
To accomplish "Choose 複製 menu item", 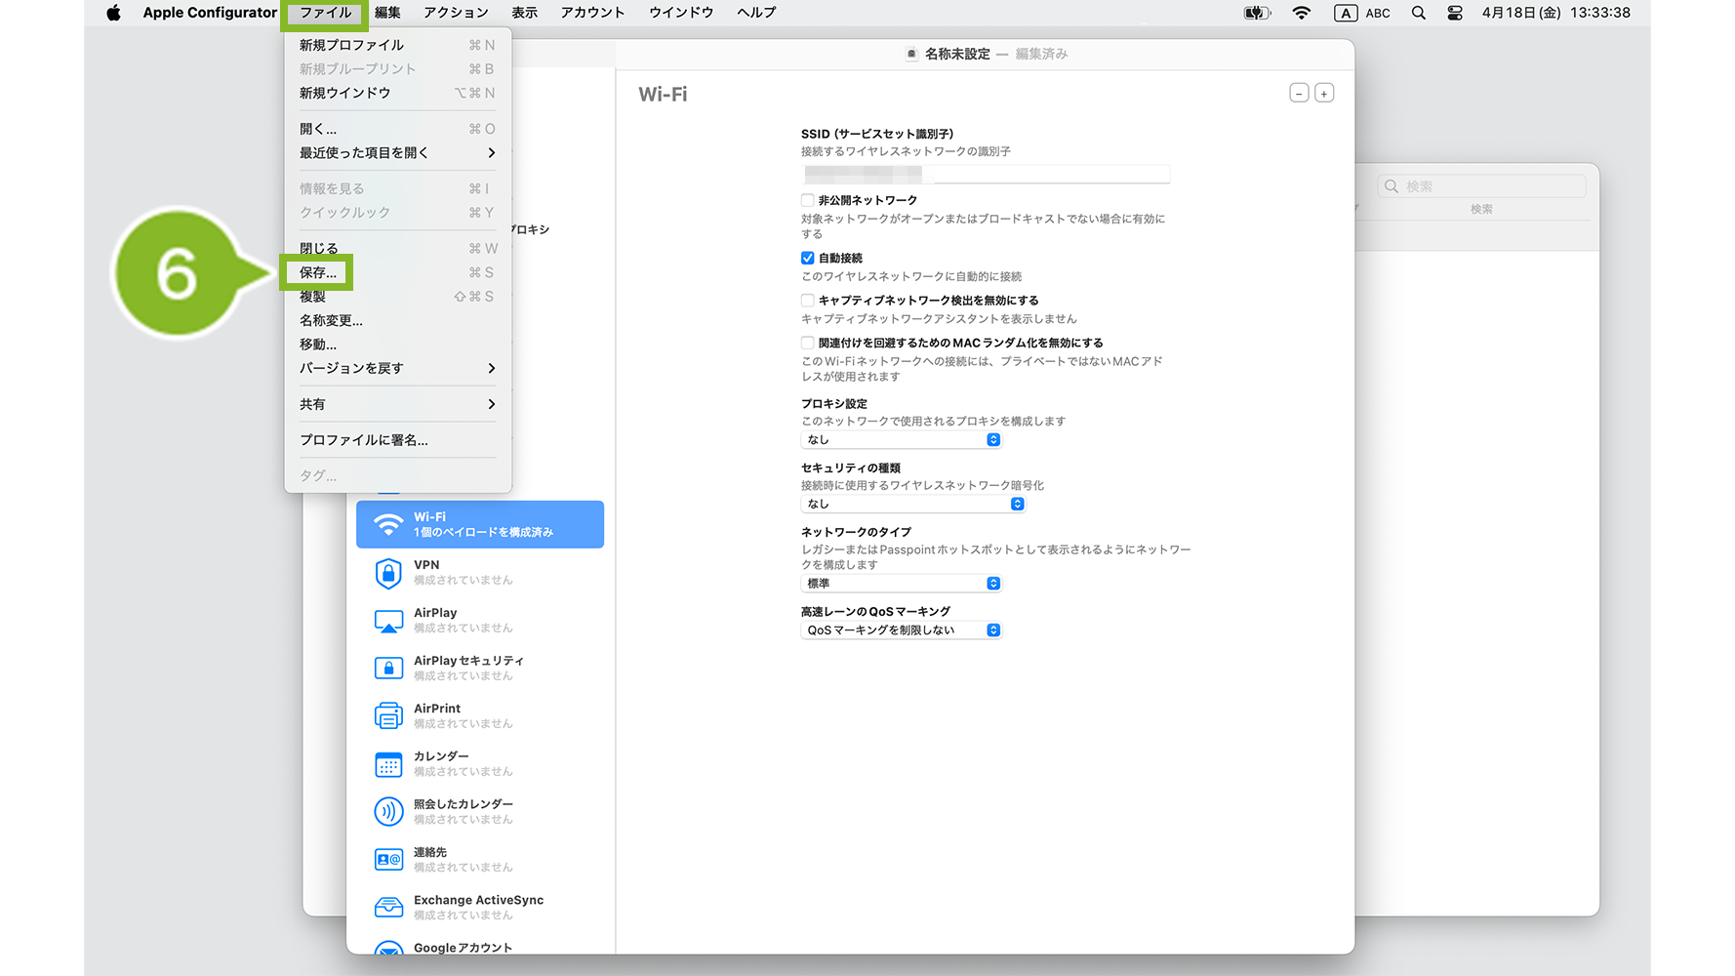I will click(397, 296).
